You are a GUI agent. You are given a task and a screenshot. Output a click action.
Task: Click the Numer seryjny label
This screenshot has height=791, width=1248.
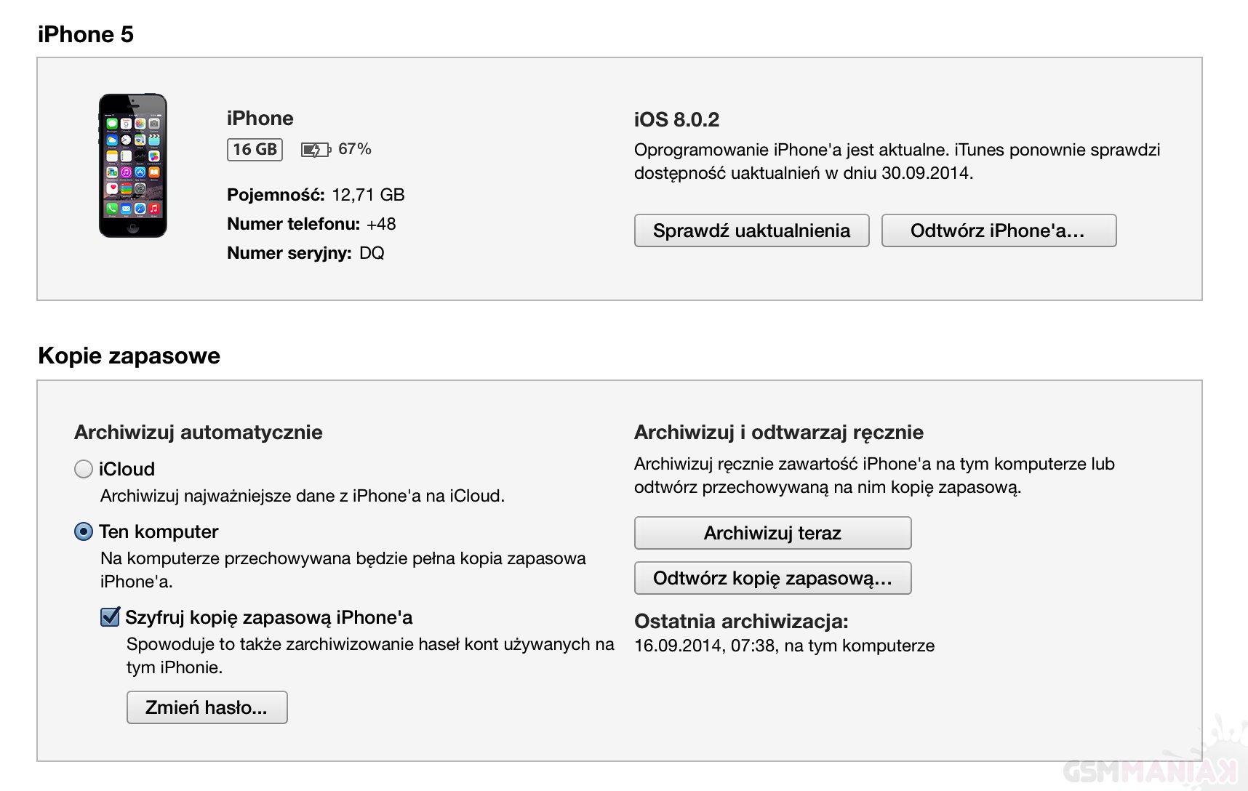[289, 253]
